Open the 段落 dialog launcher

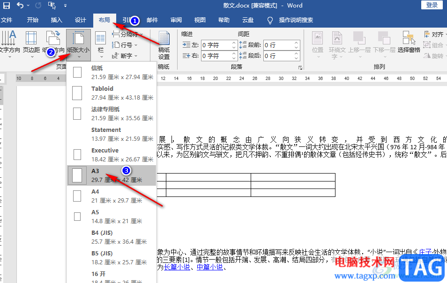point(300,68)
